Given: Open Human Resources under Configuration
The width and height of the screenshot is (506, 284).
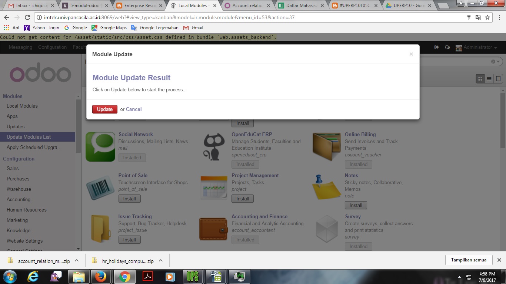Looking at the screenshot, I should pyautogui.click(x=27, y=210).
